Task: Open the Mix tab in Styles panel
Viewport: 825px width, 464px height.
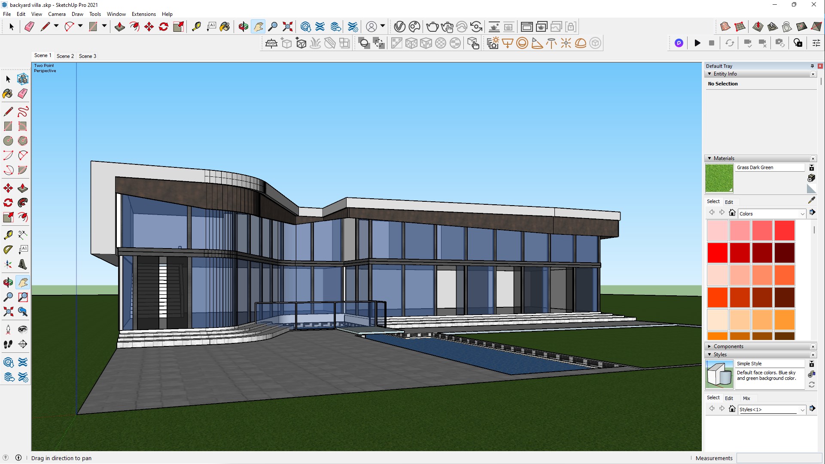Action: click(x=746, y=398)
